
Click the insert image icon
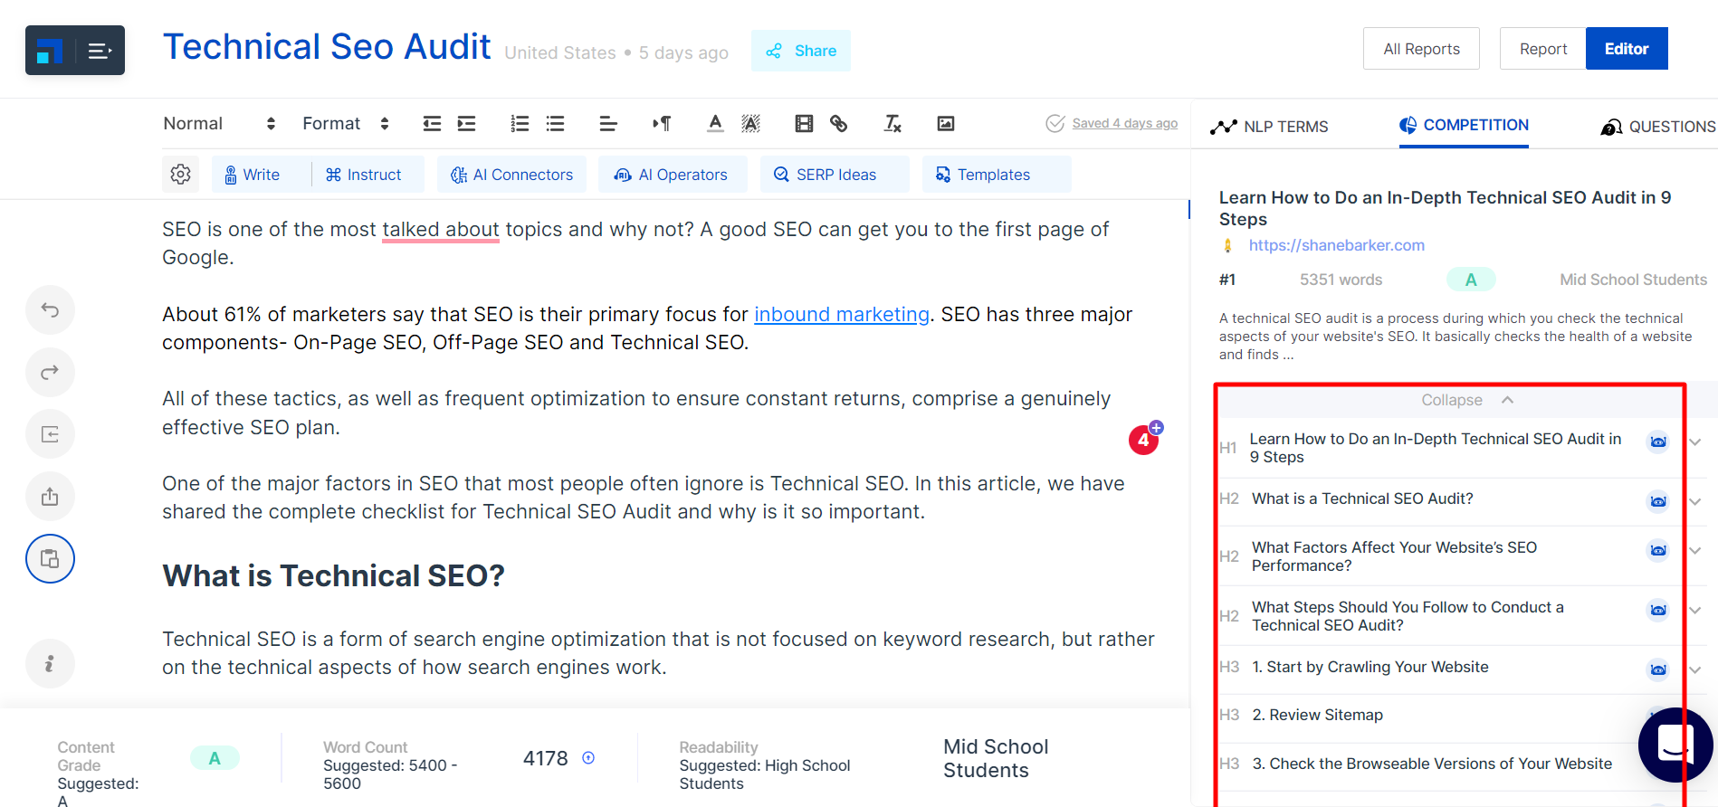pyautogui.click(x=945, y=124)
